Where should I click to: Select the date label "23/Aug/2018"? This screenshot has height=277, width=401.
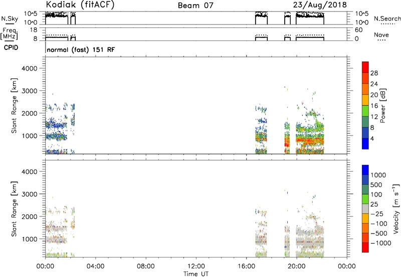320,4
